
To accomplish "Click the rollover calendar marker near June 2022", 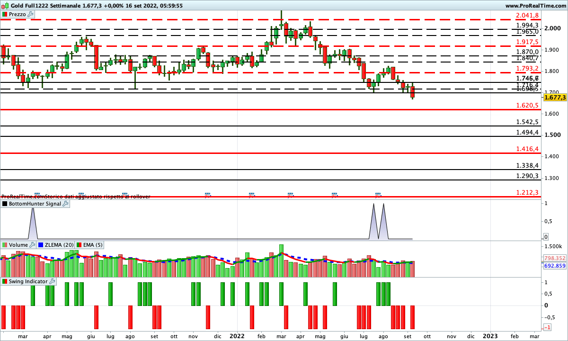I will (x=334, y=194).
